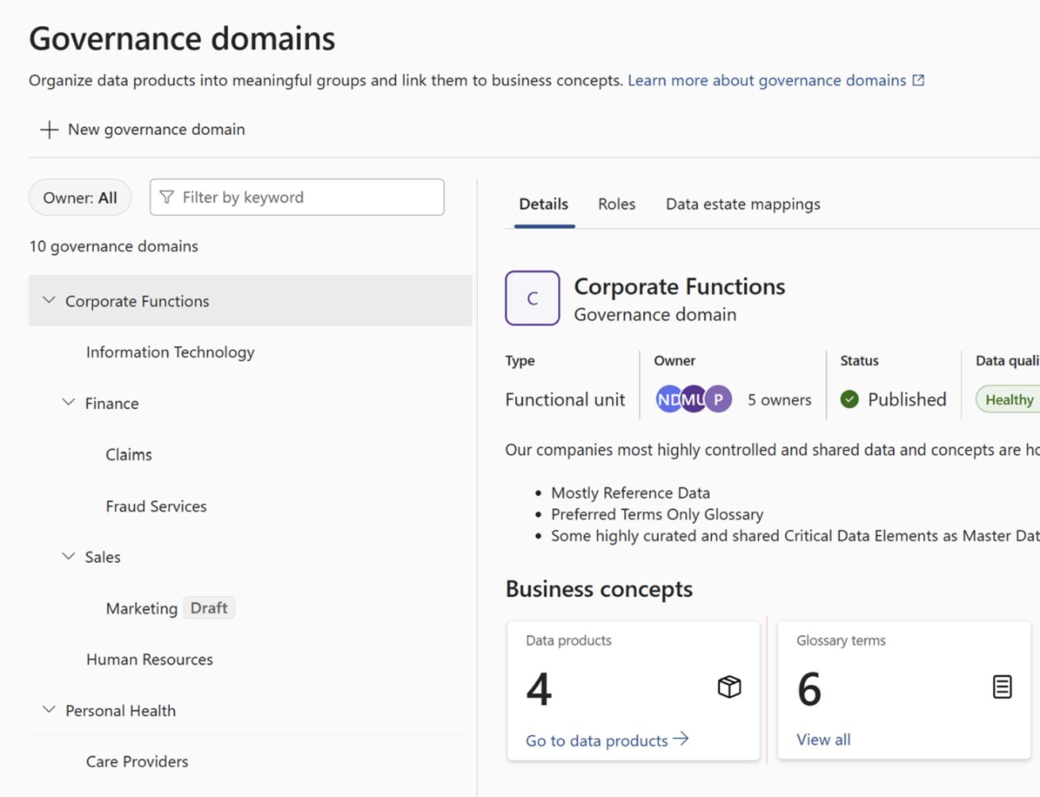Click the ND owner avatar

(669, 399)
